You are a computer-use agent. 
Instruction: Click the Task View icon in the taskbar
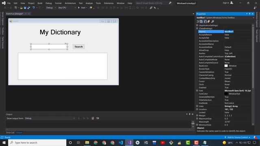pyautogui.click(x=78, y=142)
